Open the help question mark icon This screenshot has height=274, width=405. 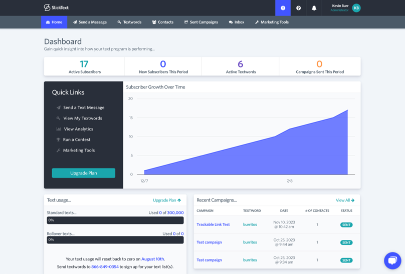coord(298,8)
